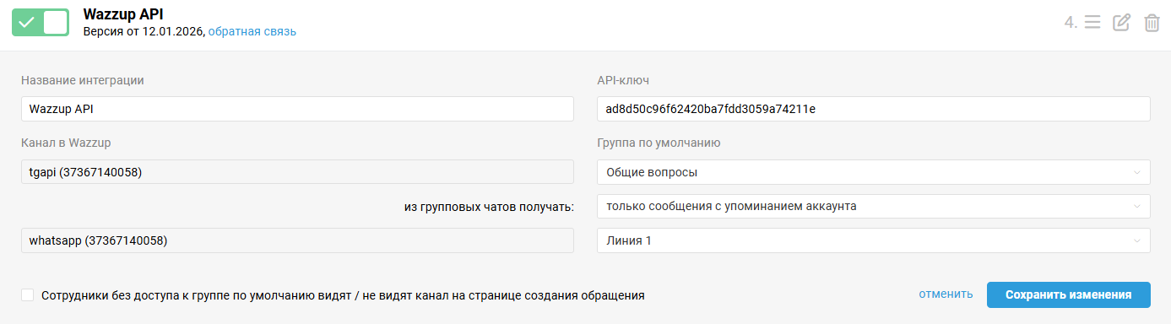Click the API-ключ input field
1171x324 pixels.
tap(874, 109)
